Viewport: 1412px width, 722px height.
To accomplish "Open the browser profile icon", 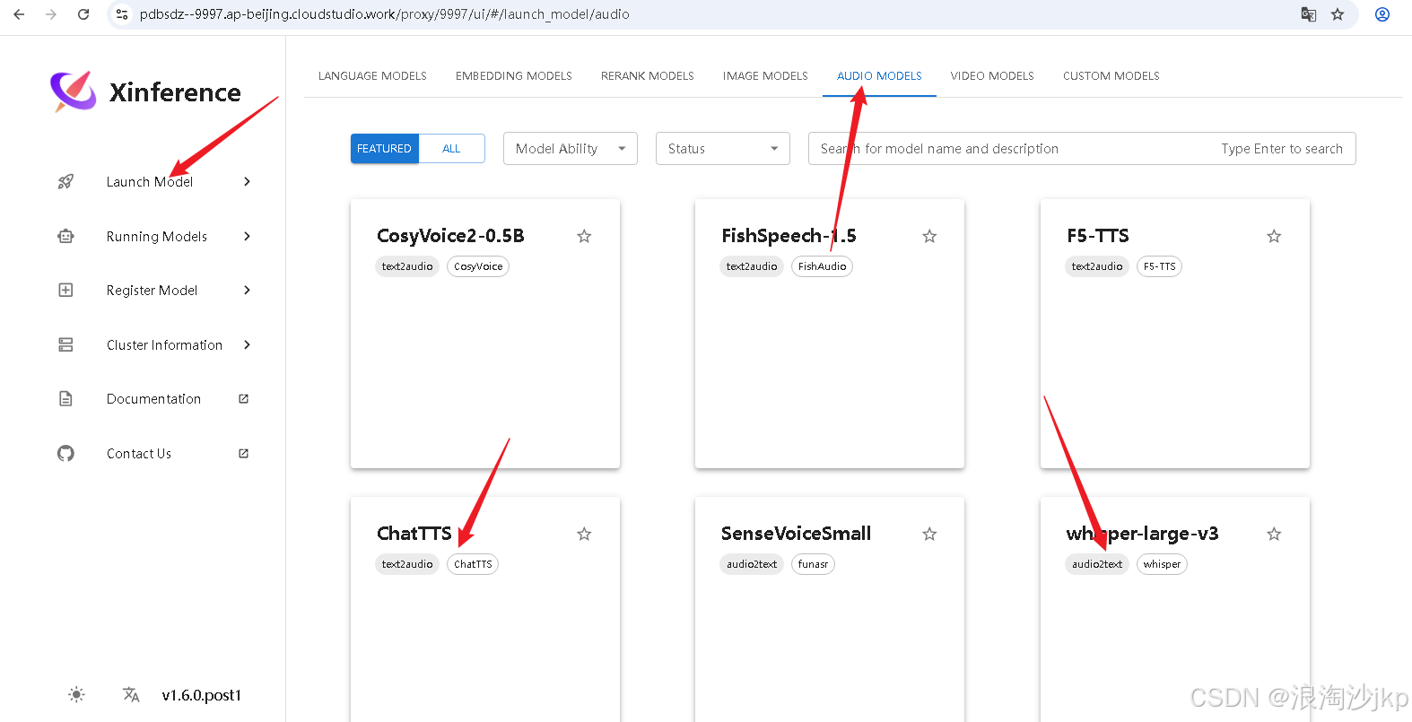I will pyautogui.click(x=1382, y=14).
